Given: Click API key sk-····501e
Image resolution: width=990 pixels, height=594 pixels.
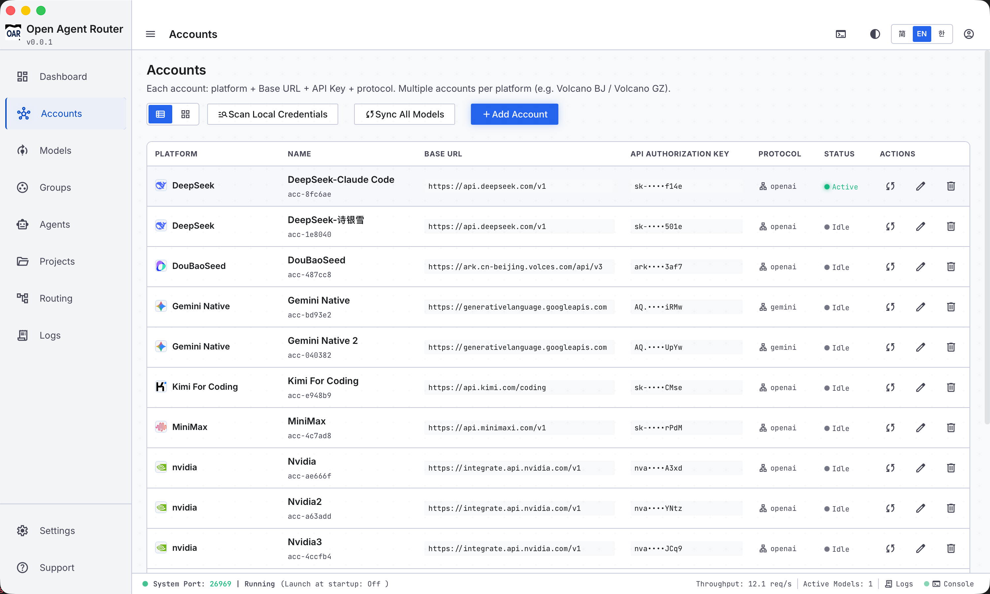Looking at the screenshot, I should coord(686,227).
